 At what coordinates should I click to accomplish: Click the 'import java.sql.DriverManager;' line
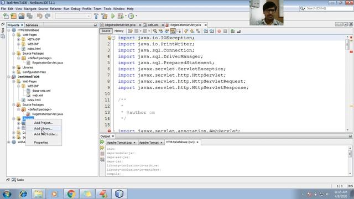tap(160, 56)
